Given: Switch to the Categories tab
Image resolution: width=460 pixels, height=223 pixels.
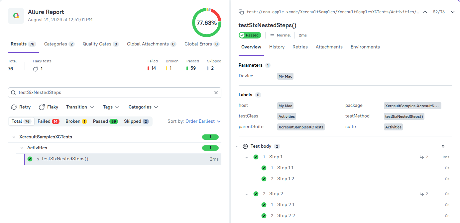Looking at the screenshot, I should [59, 44].
